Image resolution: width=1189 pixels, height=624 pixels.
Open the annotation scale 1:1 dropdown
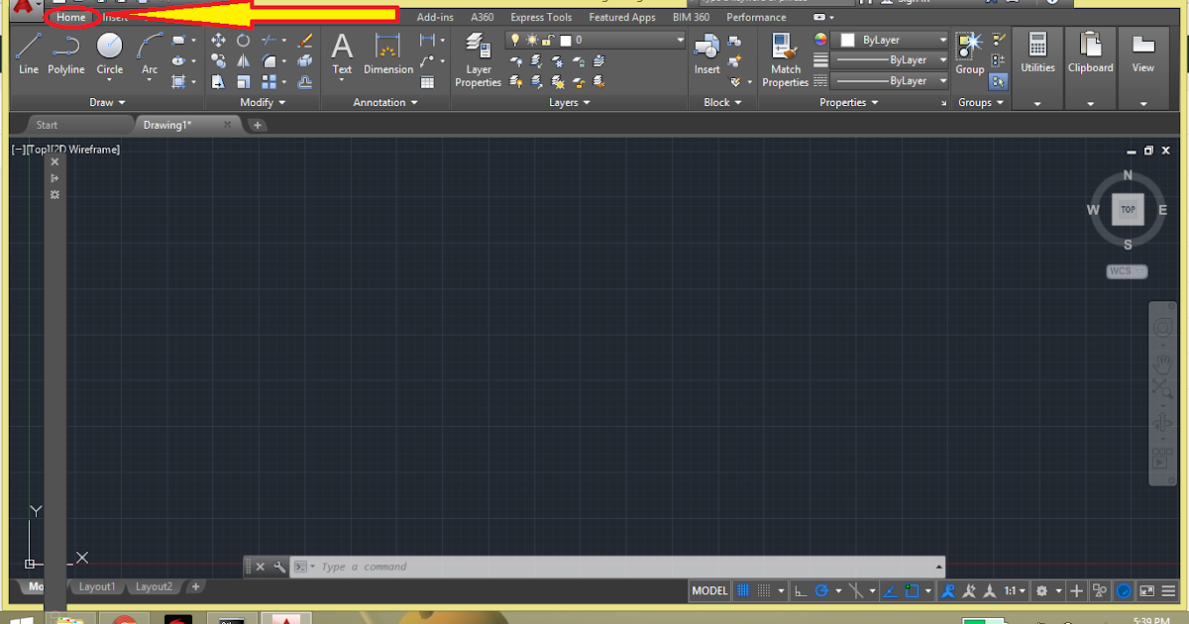[x=1015, y=591]
